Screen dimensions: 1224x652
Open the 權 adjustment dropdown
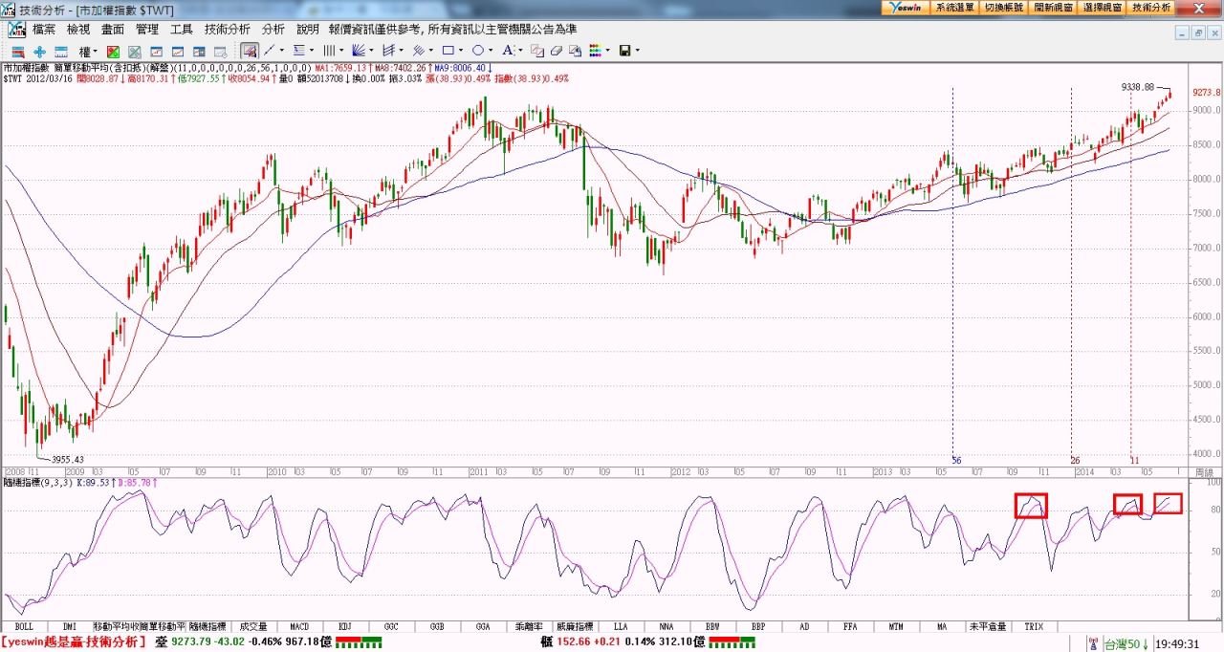(88, 51)
